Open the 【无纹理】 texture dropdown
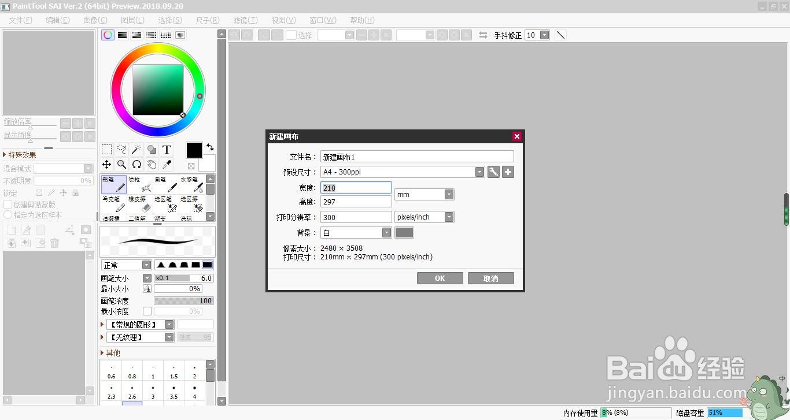Screen dimensions: 790x420 pyautogui.click(x=169, y=337)
